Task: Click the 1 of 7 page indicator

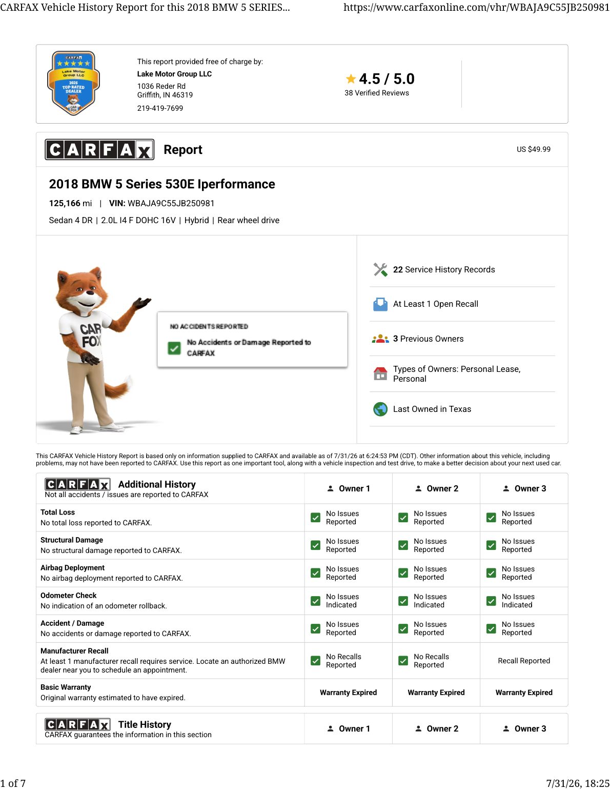Action: 13,783
